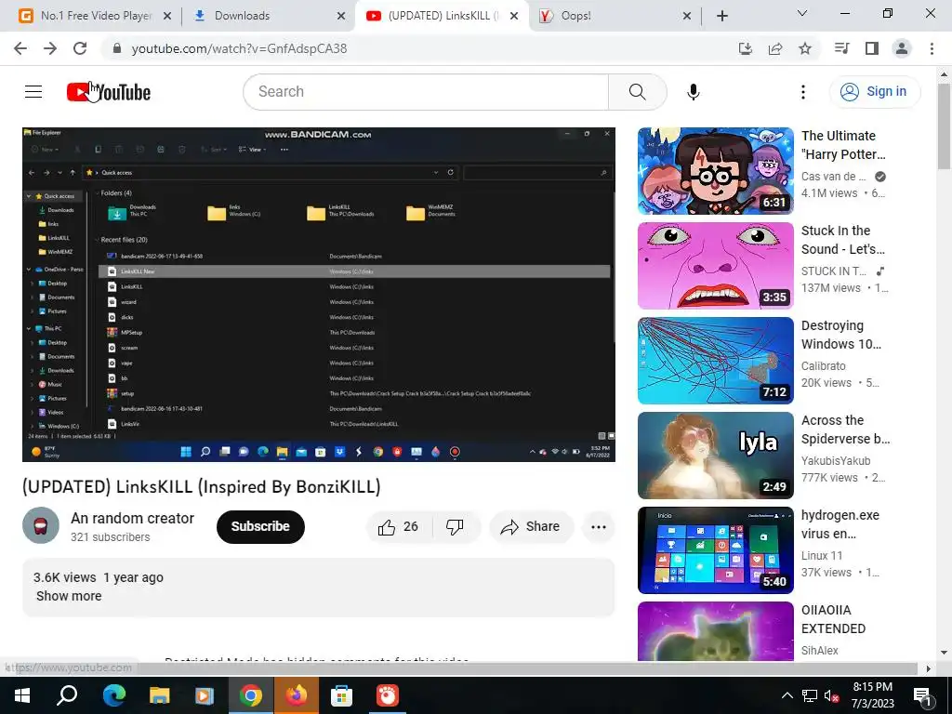Open An random creator channel avatar
The height and width of the screenshot is (714, 952).
(x=41, y=525)
